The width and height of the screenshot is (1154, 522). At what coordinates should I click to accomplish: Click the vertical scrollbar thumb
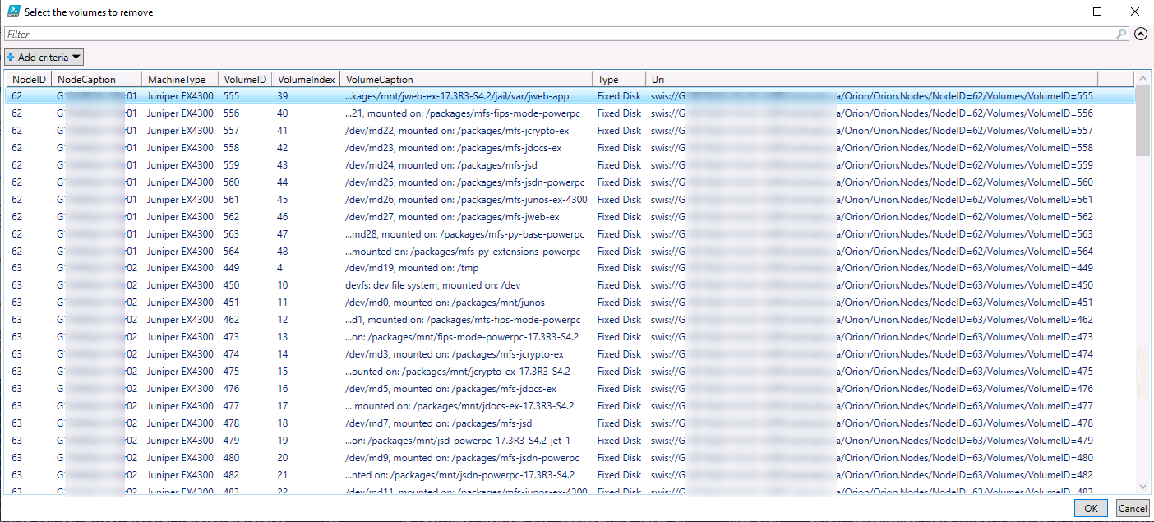1142,120
